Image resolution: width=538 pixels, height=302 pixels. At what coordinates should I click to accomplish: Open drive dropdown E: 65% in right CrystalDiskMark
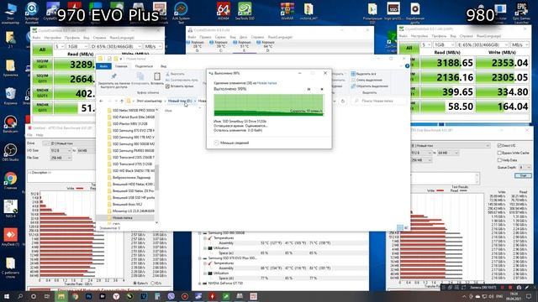483,44
